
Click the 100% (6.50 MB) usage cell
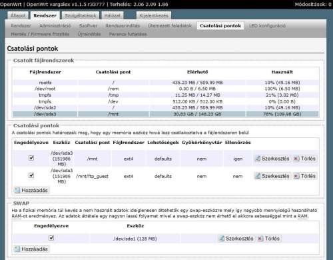point(282,89)
